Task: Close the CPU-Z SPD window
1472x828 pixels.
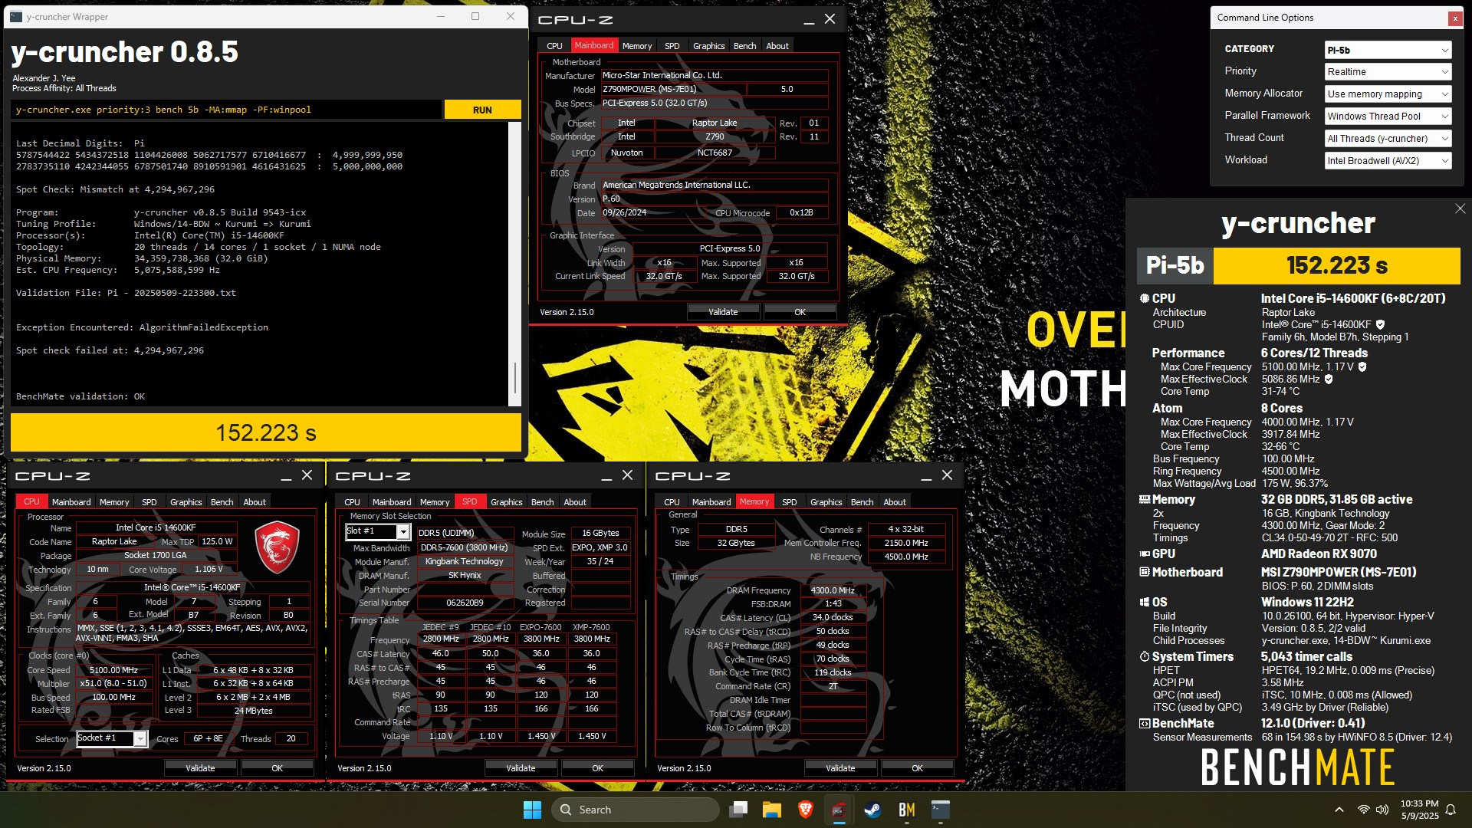Action: (x=627, y=475)
